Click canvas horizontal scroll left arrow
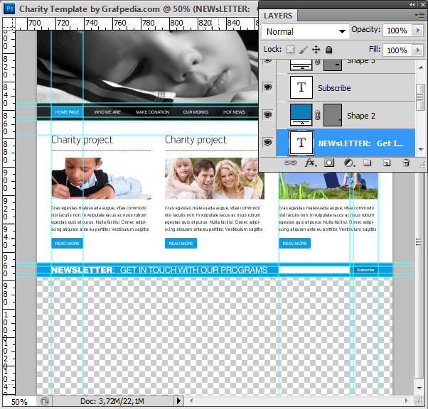The height and width of the screenshot is (409, 428). pyautogui.click(x=191, y=400)
